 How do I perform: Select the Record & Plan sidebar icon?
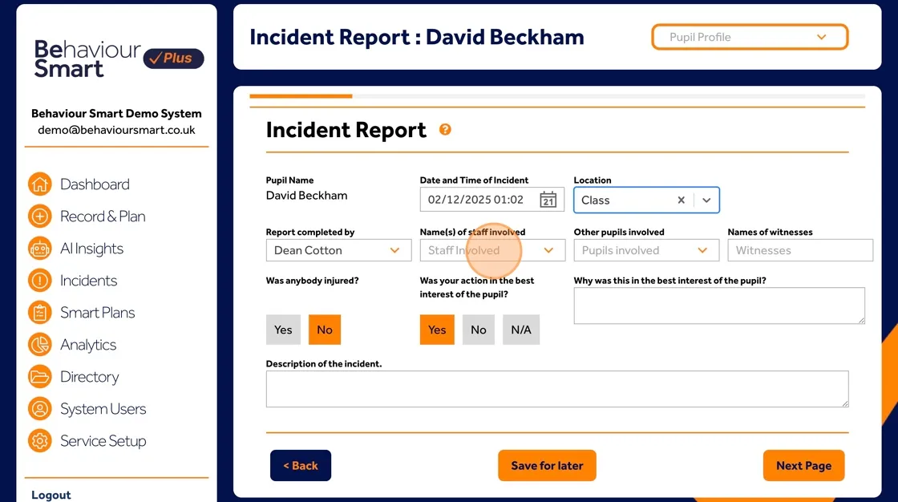point(39,216)
